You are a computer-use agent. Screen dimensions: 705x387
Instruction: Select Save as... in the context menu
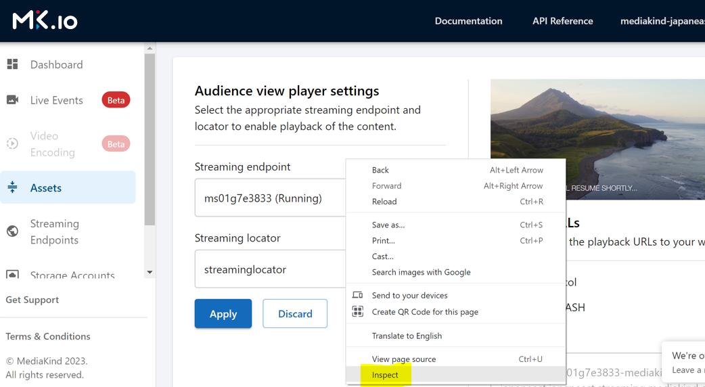click(455, 225)
